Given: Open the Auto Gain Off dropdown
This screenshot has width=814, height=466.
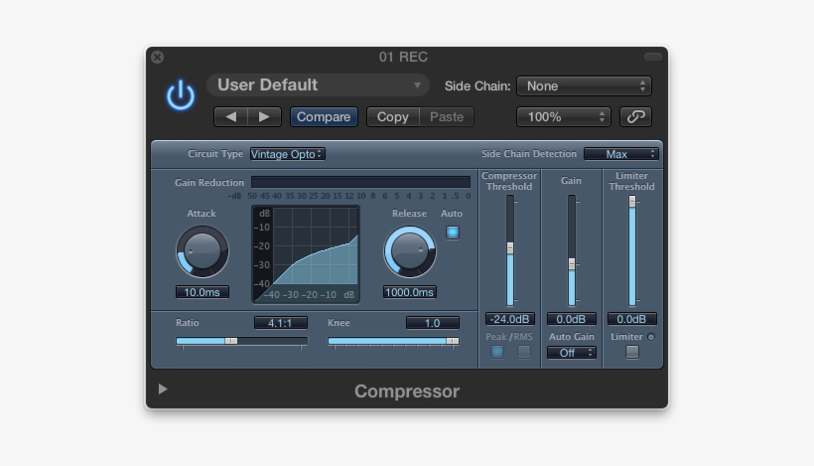Looking at the screenshot, I should point(571,353).
